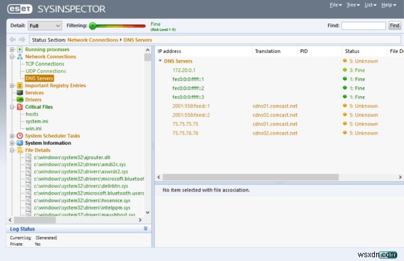Click the Important Registry Entries icon
Viewport: 404px width, 261px height.
point(20,85)
